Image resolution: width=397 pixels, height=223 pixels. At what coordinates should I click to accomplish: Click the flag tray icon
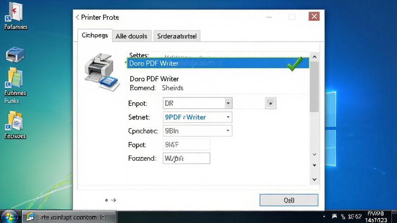click(335, 216)
